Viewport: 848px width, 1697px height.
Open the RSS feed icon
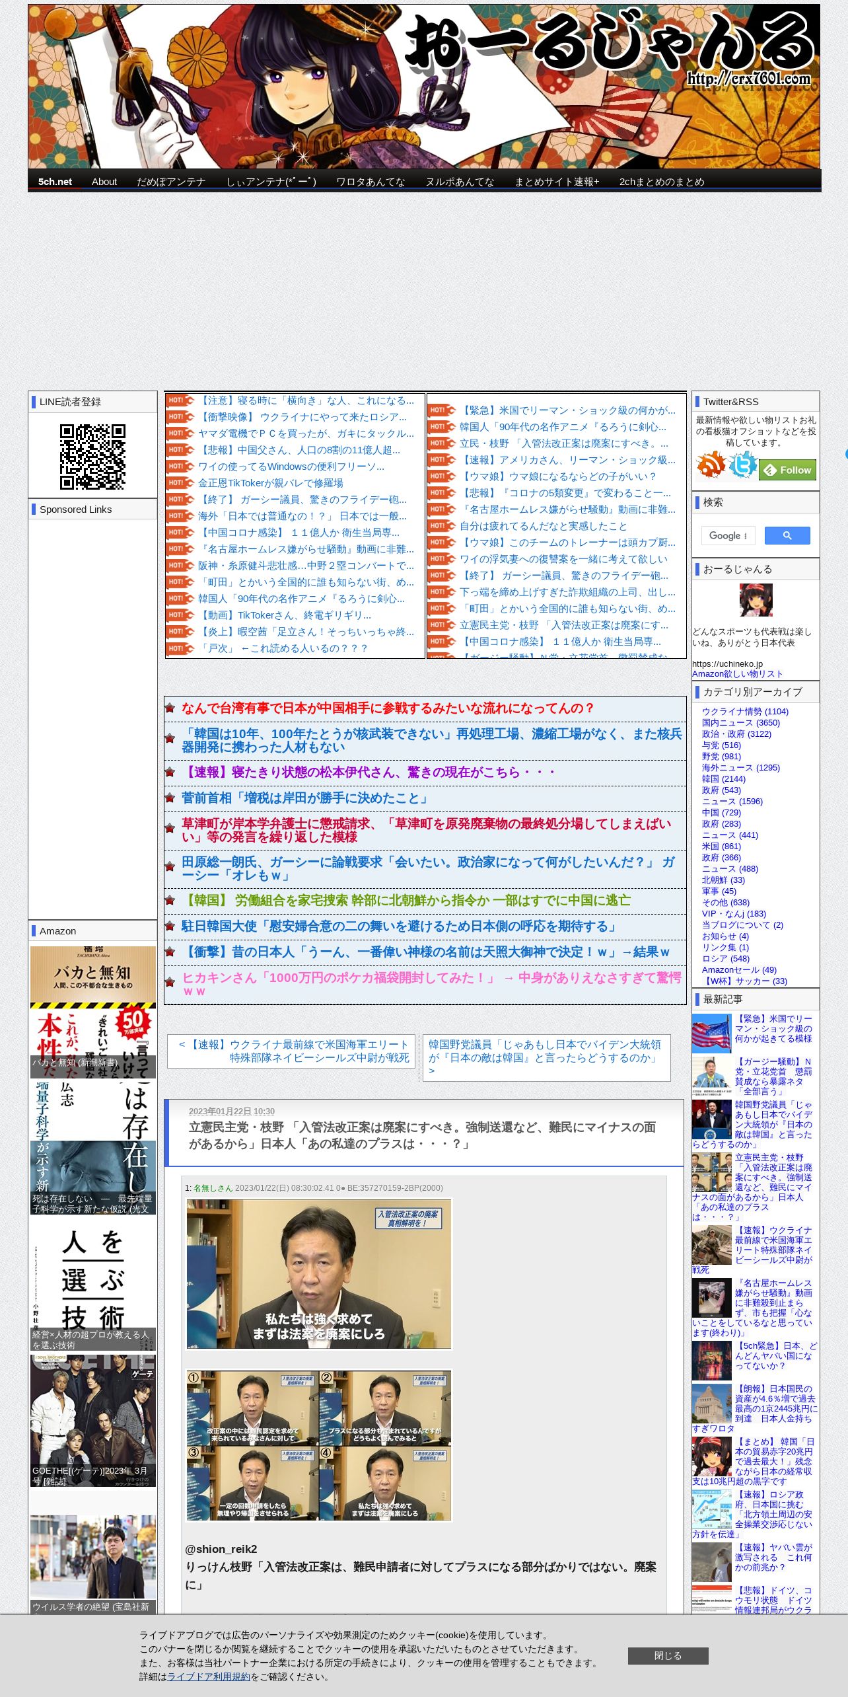pyautogui.click(x=711, y=465)
